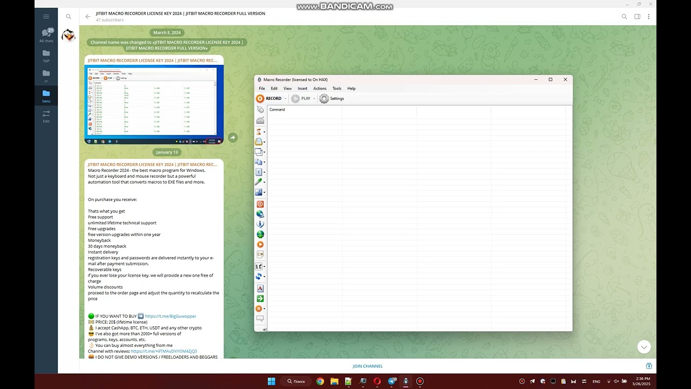Open the Telegram hamburger menu

(x=46, y=17)
